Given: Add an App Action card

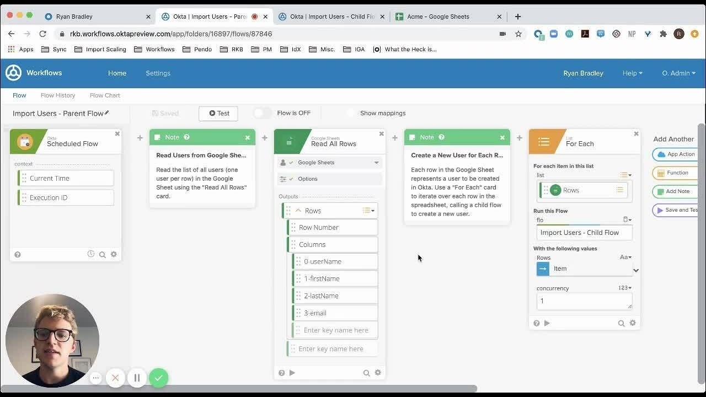Looking at the screenshot, I should pyautogui.click(x=676, y=154).
